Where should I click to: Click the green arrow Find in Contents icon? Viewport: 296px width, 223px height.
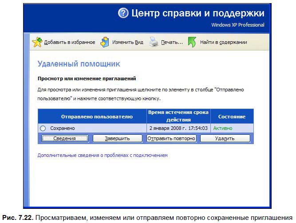click(192, 43)
